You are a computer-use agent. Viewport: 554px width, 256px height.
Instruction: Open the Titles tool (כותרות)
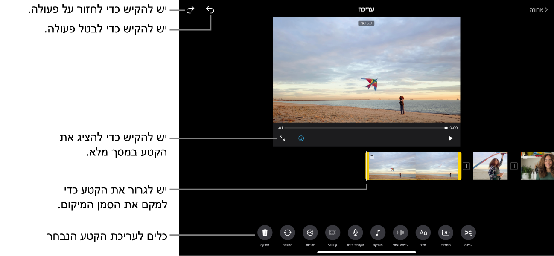pyautogui.click(x=446, y=233)
